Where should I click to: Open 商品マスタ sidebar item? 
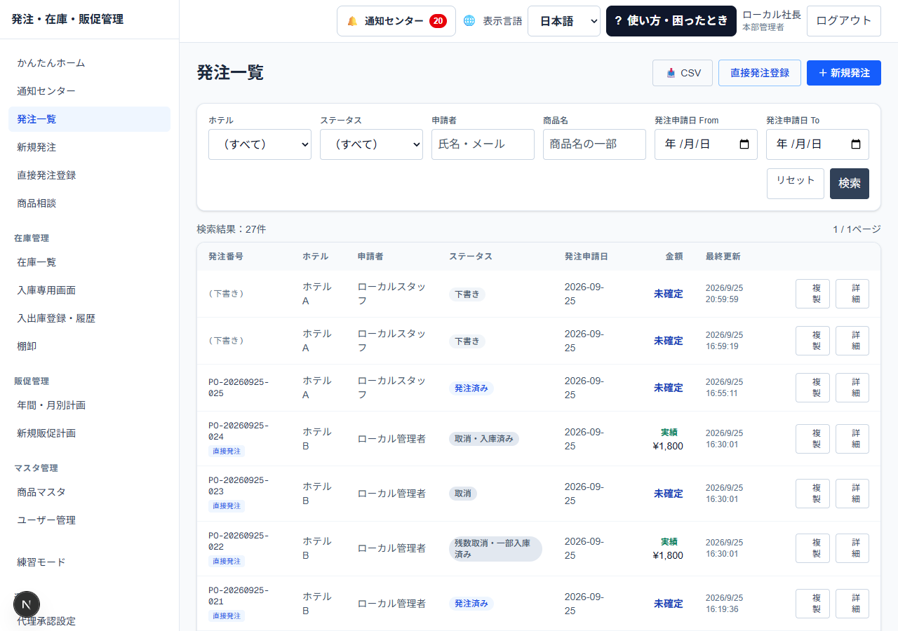pyautogui.click(x=89, y=492)
